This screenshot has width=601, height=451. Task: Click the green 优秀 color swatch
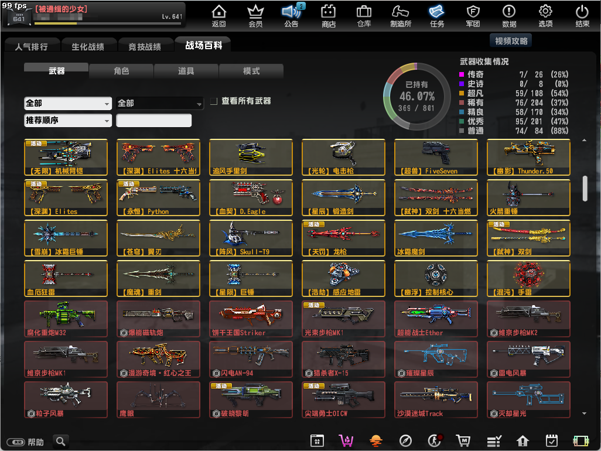pyautogui.click(x=462, y=121)
